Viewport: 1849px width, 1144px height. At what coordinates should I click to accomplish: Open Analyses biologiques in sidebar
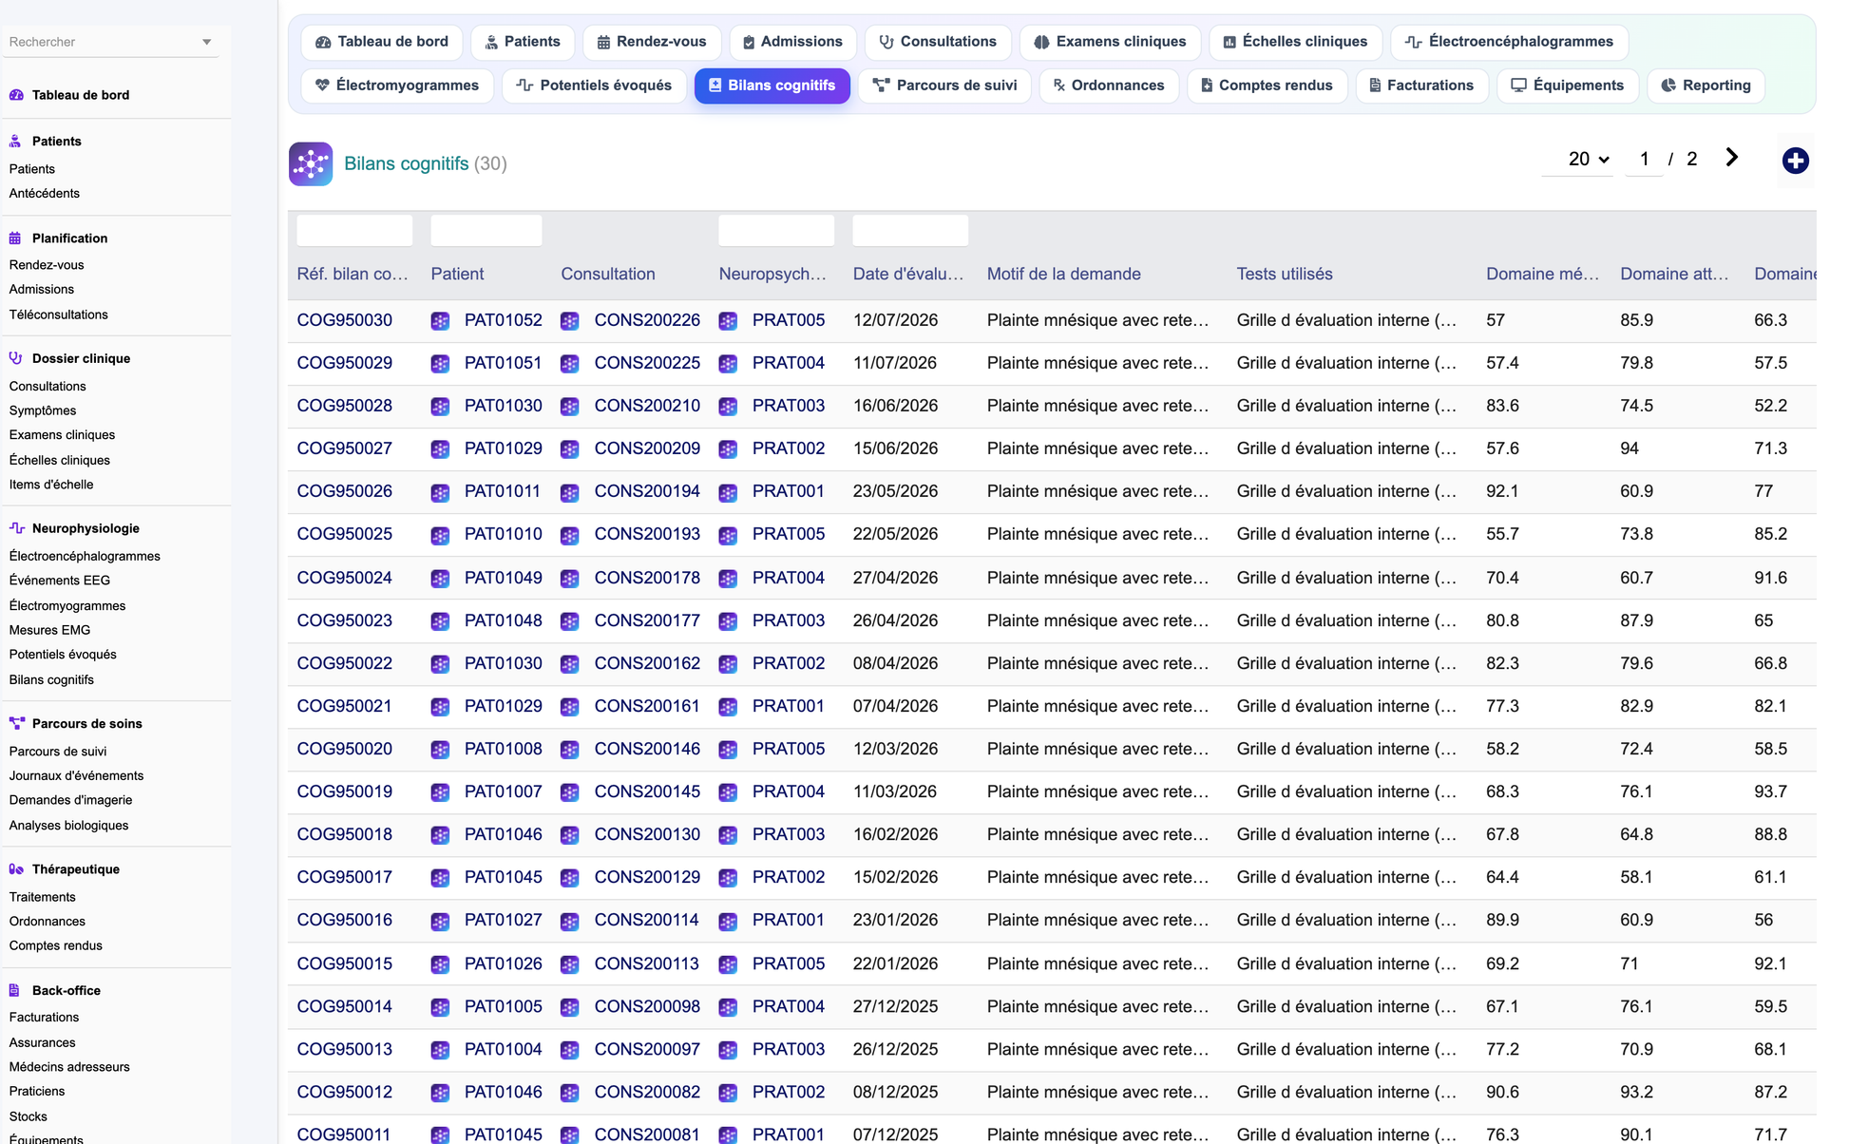click(x=68, y=826)
